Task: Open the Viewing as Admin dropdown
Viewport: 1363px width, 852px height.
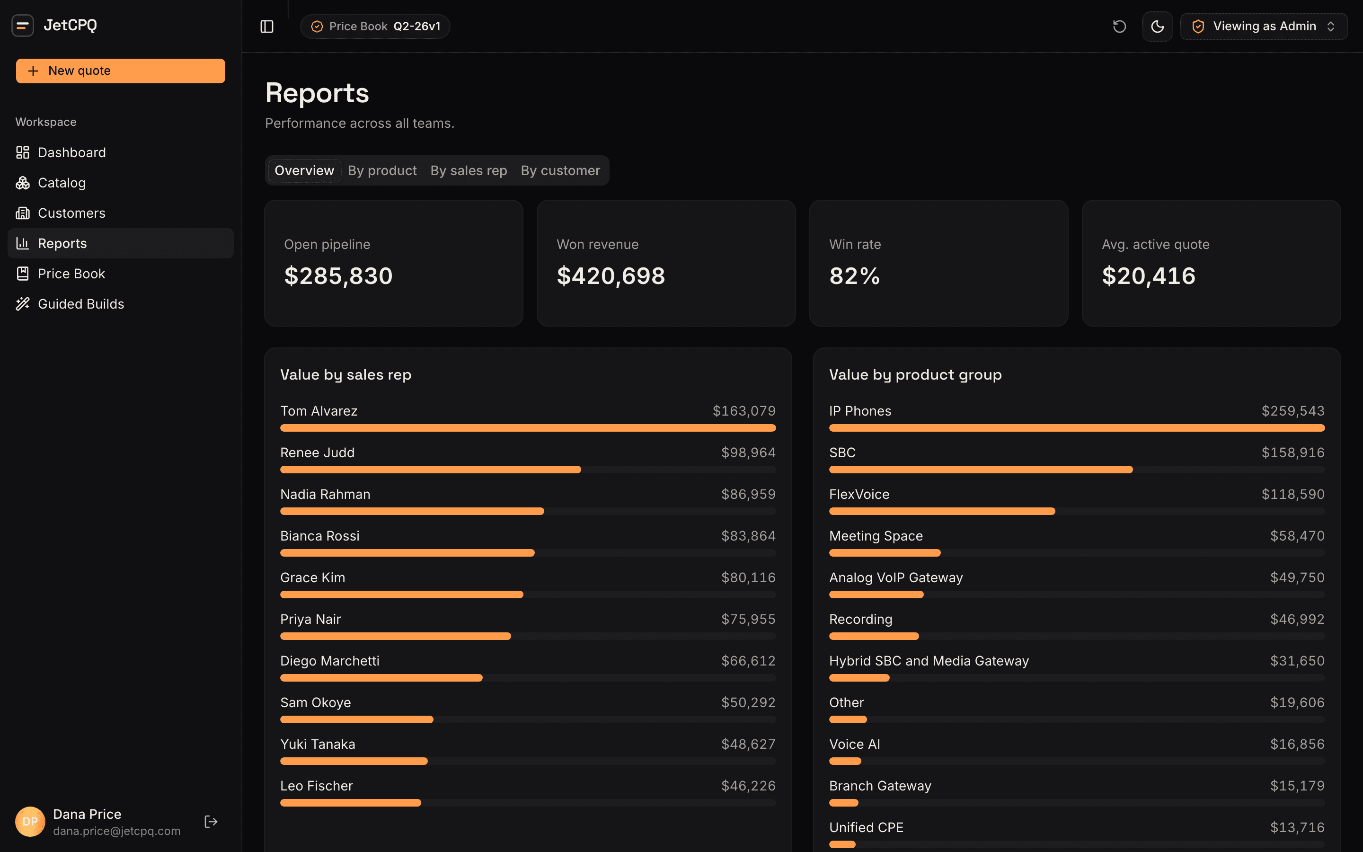Action: [1263, 27]
